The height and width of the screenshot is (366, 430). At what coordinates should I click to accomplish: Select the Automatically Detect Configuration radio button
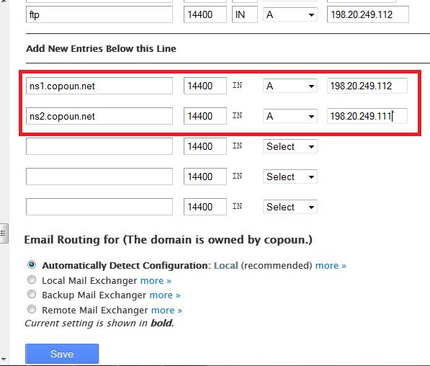pos(32,264)
